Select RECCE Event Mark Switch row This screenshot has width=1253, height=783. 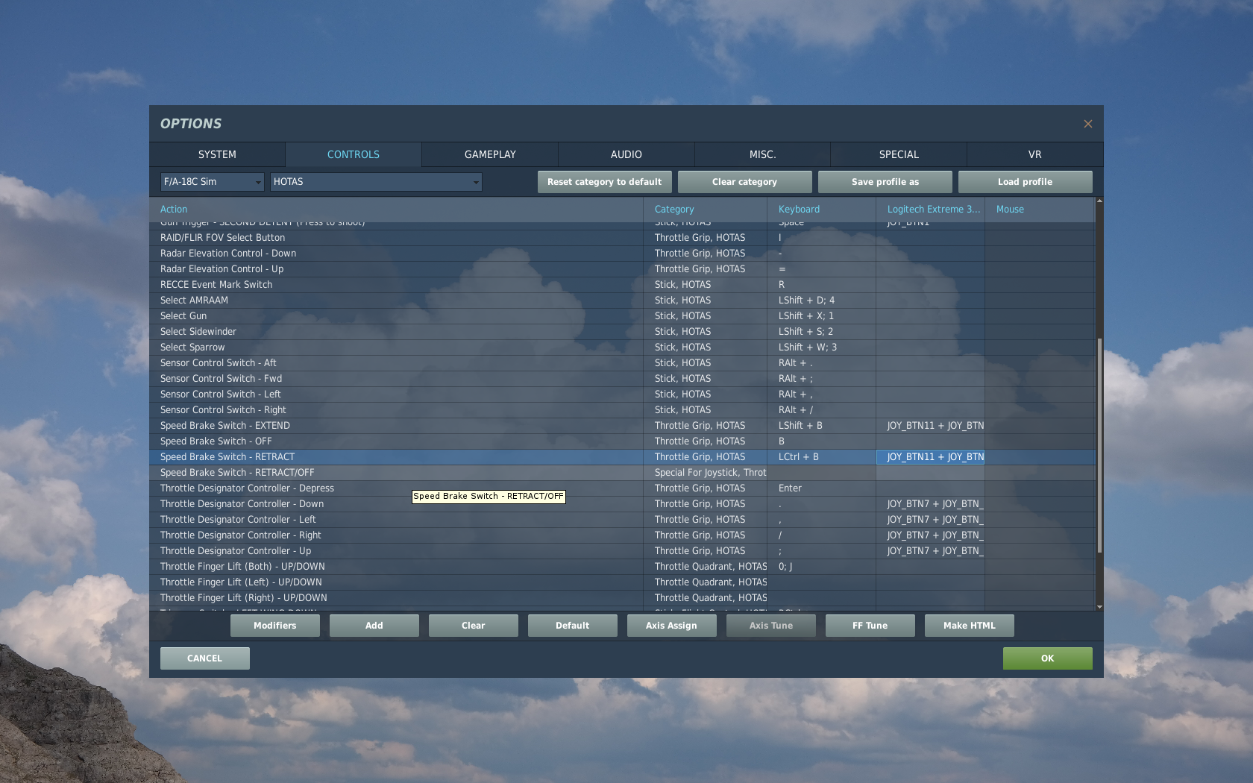(622, 285)
